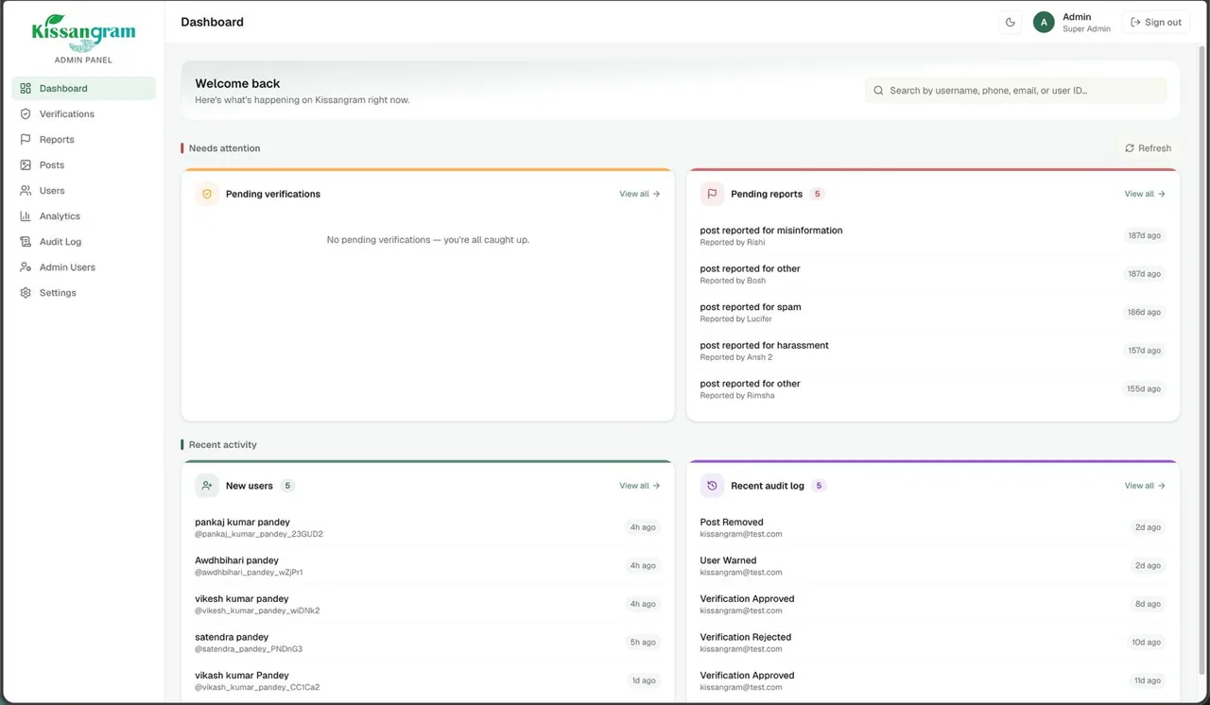Viewport: 1210px width, 705px height.
Task: View all recent audit log entries
Action: 1145,486
